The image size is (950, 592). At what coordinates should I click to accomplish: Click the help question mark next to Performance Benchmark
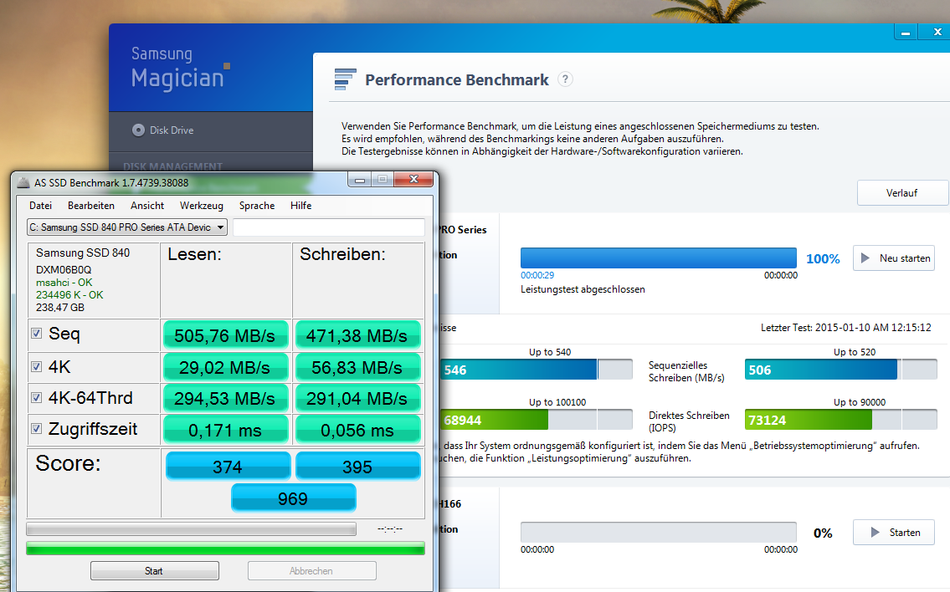565,79
